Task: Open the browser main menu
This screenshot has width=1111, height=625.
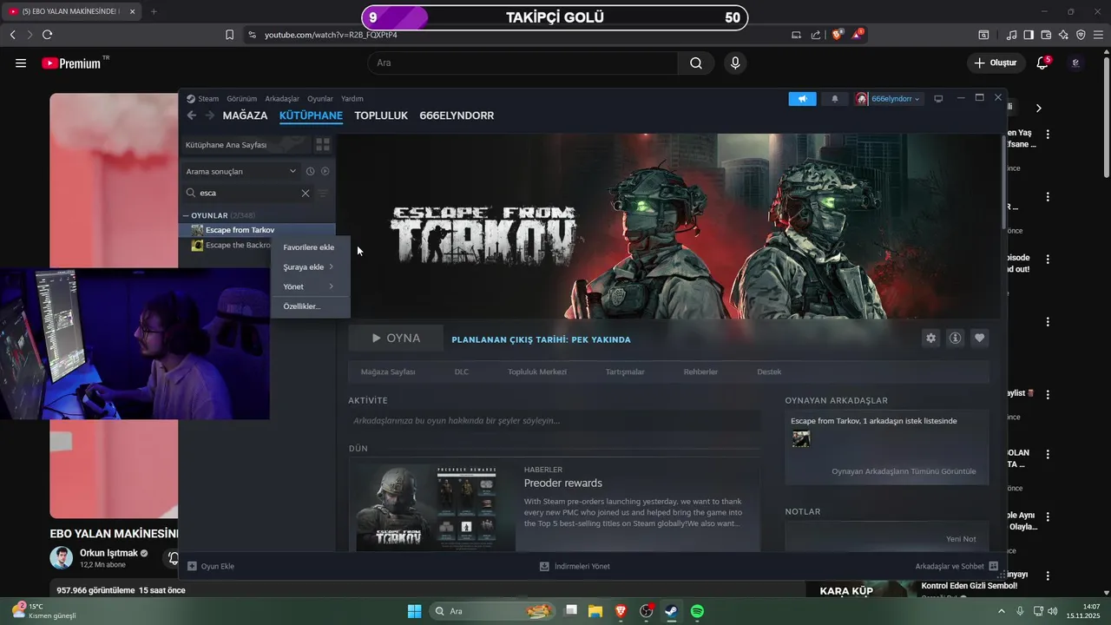Action: 1098,35
